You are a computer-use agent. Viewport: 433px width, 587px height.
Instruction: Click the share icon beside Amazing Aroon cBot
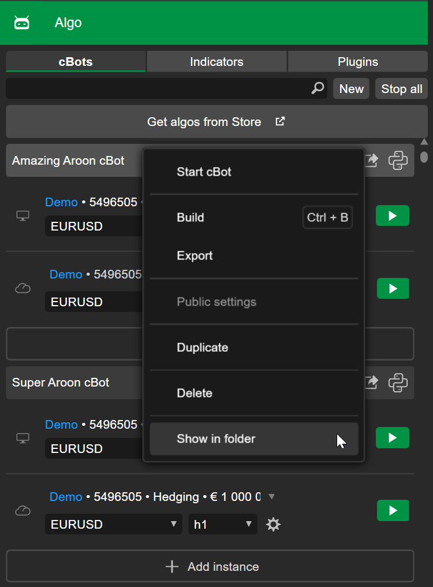click(x=371, y=161)
